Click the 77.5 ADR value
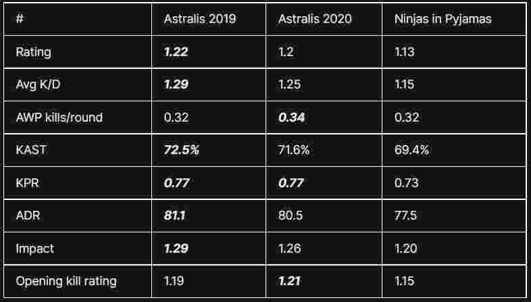Viewport: 531px width, 302px height. tap(405, 216)
